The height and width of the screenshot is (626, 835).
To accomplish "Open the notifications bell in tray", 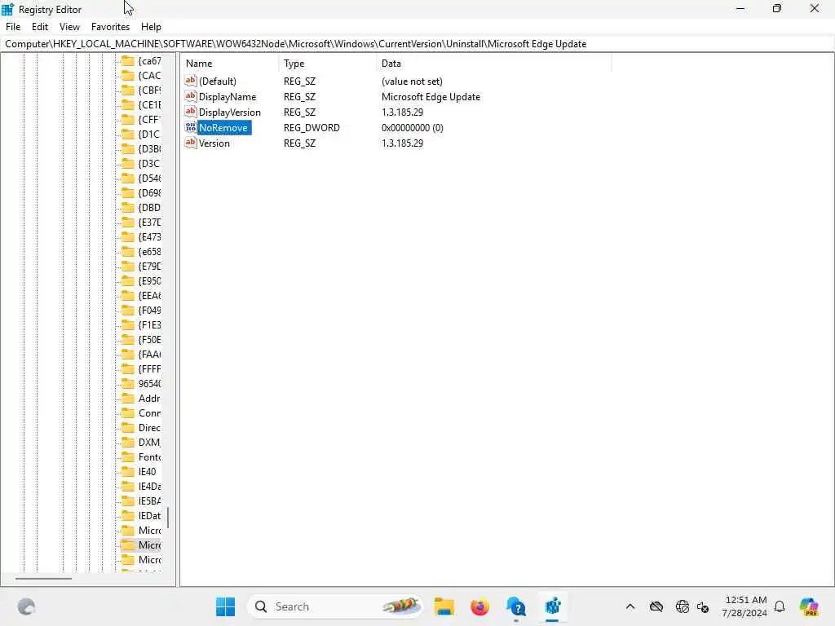I will coord(780,606).
